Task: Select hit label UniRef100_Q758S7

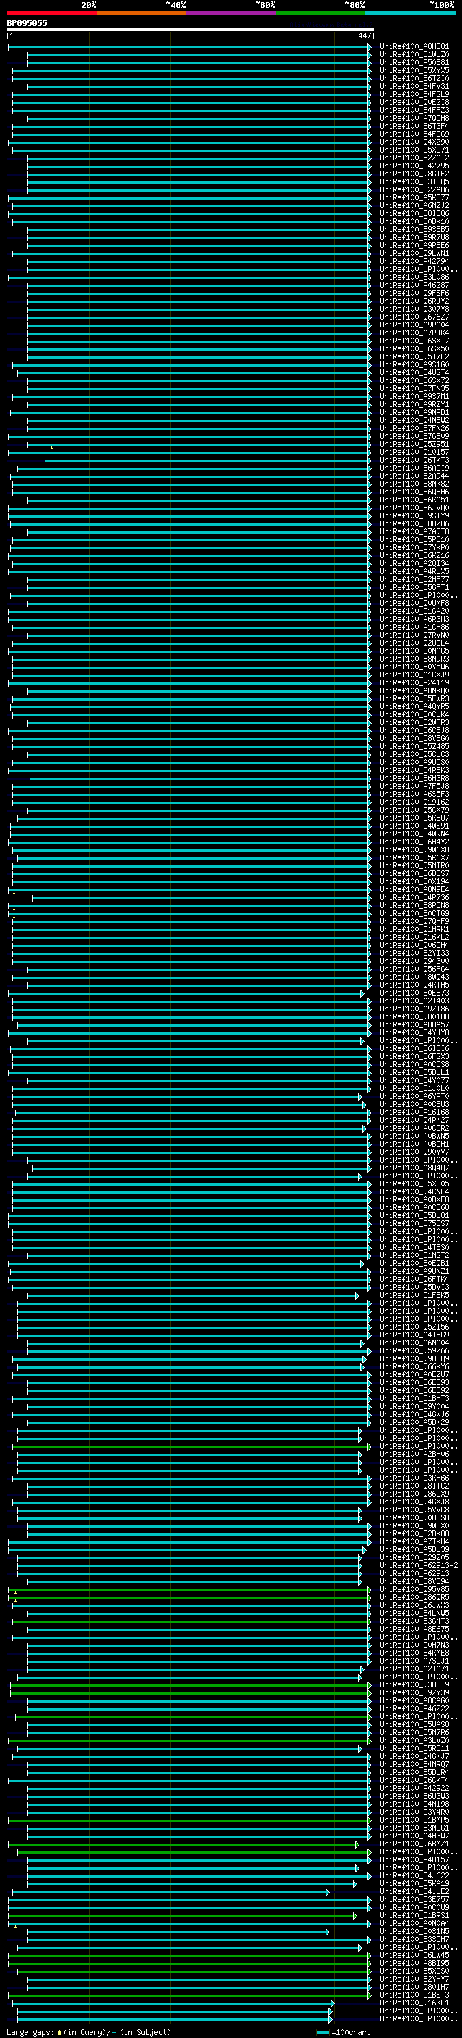Action: pyautogui.click(x=414, y=1224)
